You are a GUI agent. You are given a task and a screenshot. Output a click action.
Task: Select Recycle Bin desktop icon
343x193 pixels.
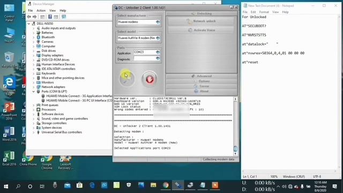coord(9,60)
